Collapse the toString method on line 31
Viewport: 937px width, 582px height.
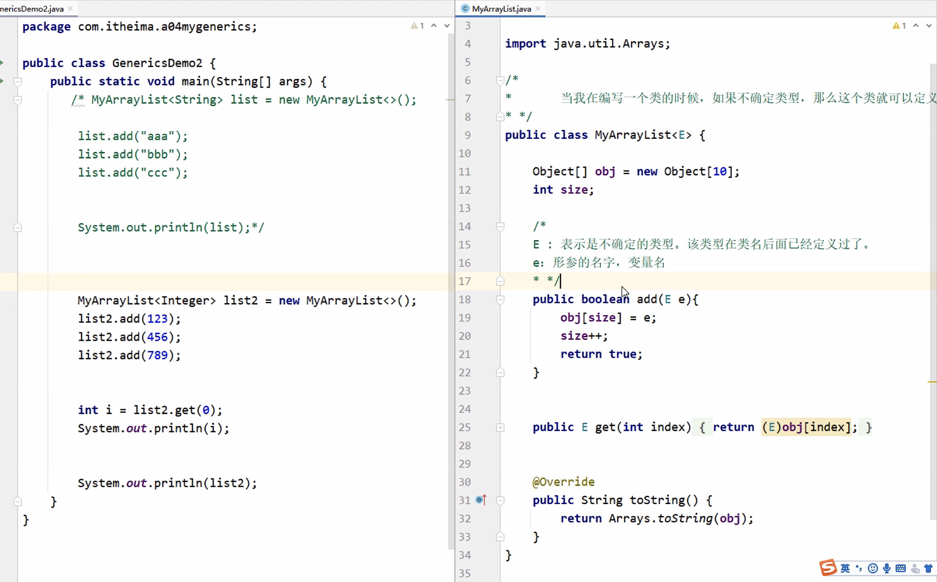(500, 501)
